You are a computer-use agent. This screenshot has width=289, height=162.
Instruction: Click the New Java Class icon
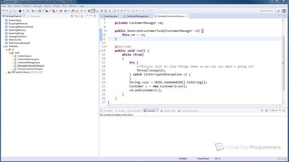[x=65, y=11]
